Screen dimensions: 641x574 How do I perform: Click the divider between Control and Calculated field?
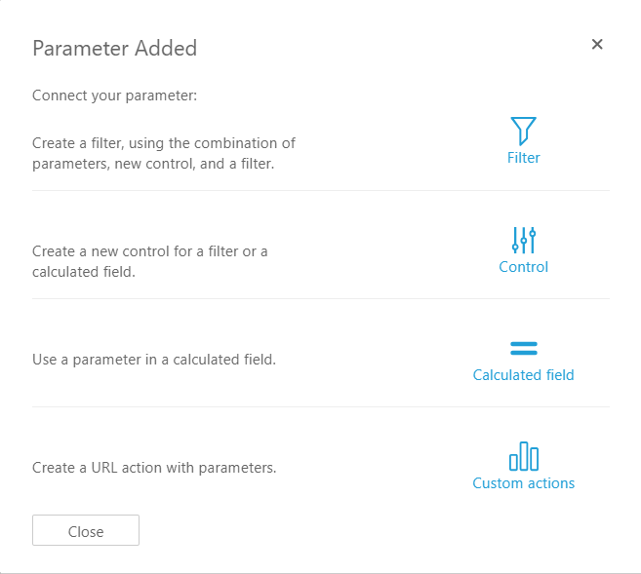pos(320,298)
